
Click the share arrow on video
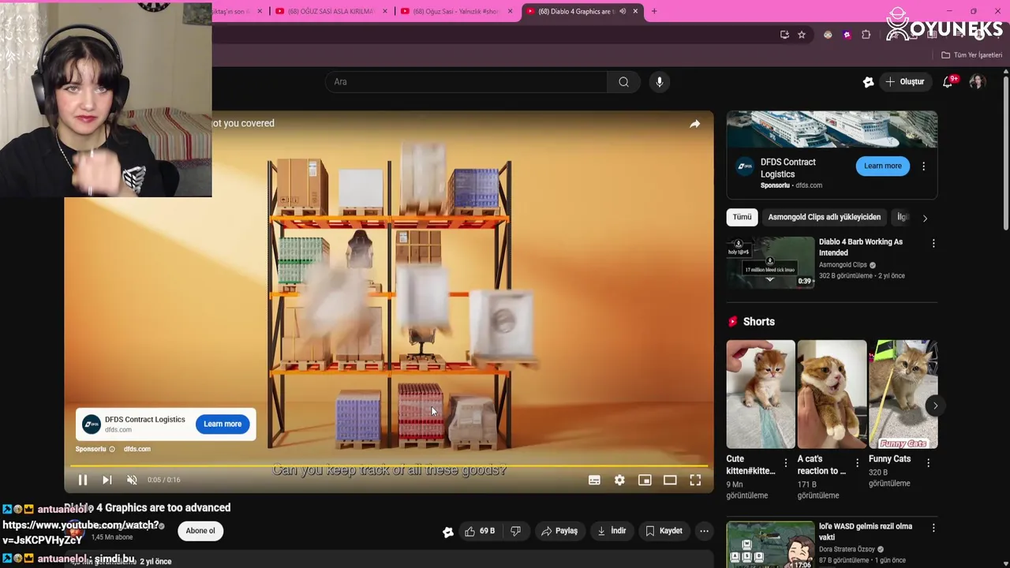point(694,124)
